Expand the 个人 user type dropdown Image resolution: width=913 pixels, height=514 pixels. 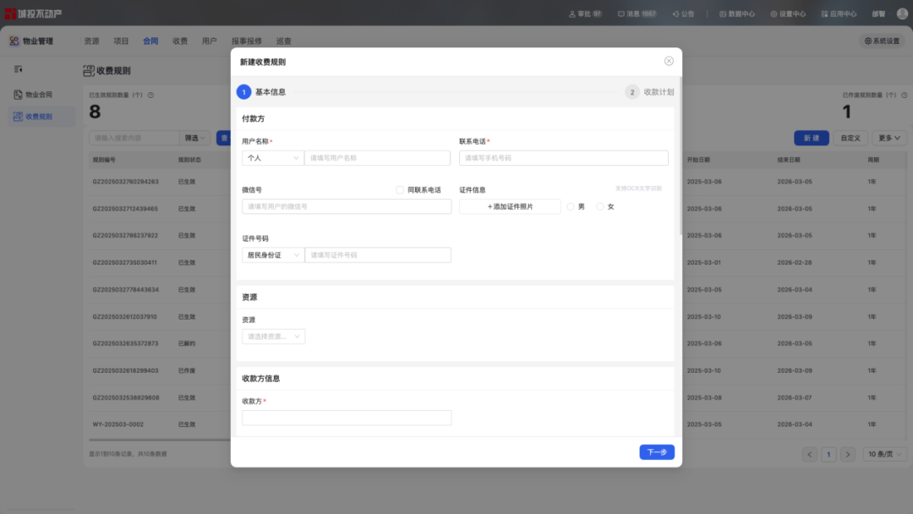pyautogui.click(x=272, y=158)
